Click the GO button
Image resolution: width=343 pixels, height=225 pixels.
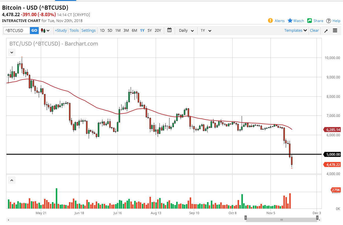[x=34, y=30]
